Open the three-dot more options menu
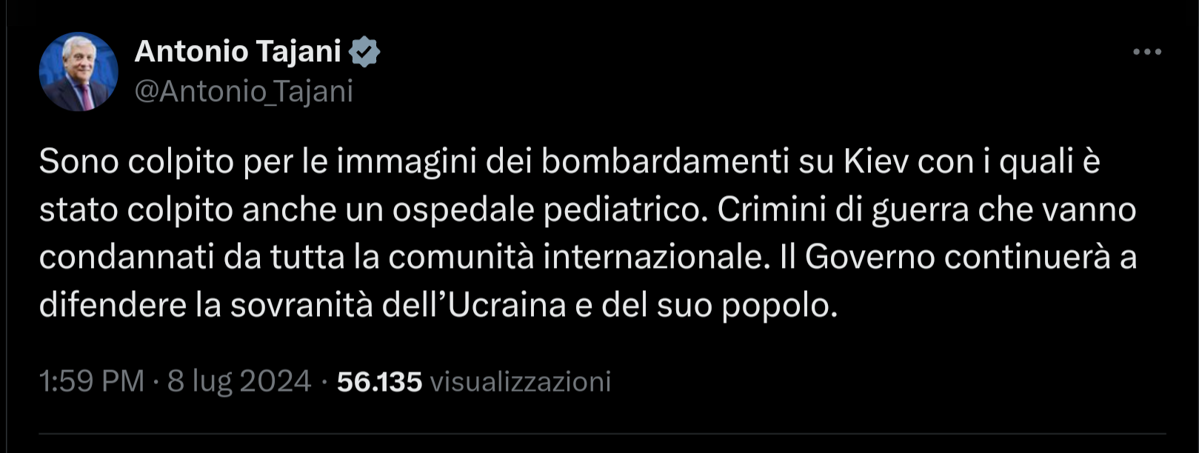Image resolution: width=1199 pixels, height=453 pixels. [x=1146, y=52]
